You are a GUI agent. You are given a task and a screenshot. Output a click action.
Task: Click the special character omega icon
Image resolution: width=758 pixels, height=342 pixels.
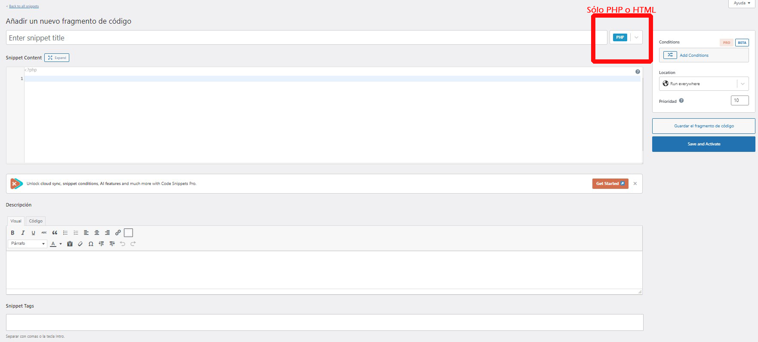[91, 244]
